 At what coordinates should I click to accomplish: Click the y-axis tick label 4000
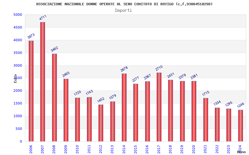coord(18,40)
